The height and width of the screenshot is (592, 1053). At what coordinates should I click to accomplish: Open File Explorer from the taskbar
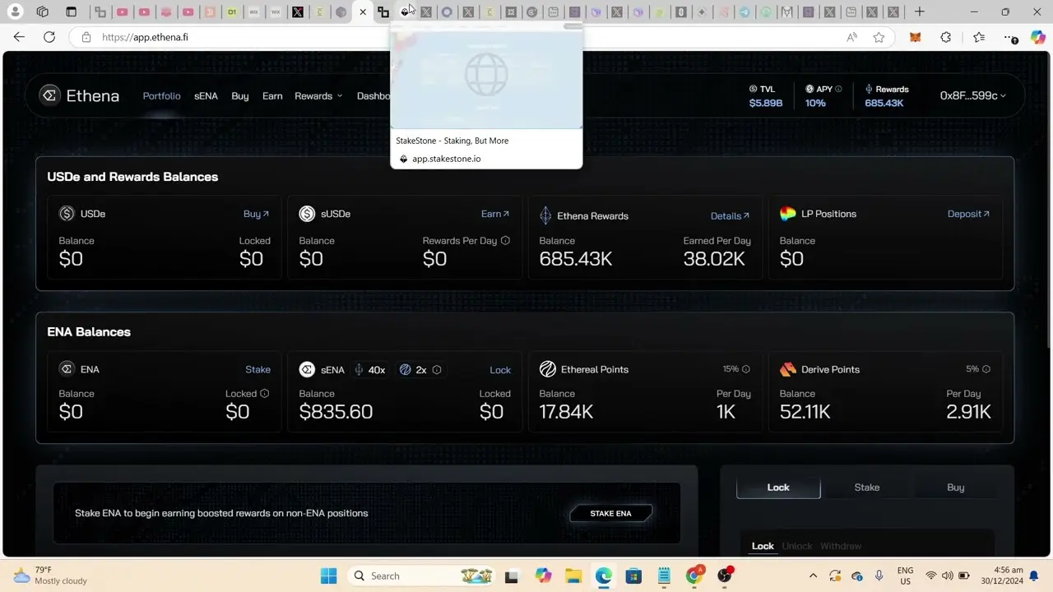(x=573, y=576)
